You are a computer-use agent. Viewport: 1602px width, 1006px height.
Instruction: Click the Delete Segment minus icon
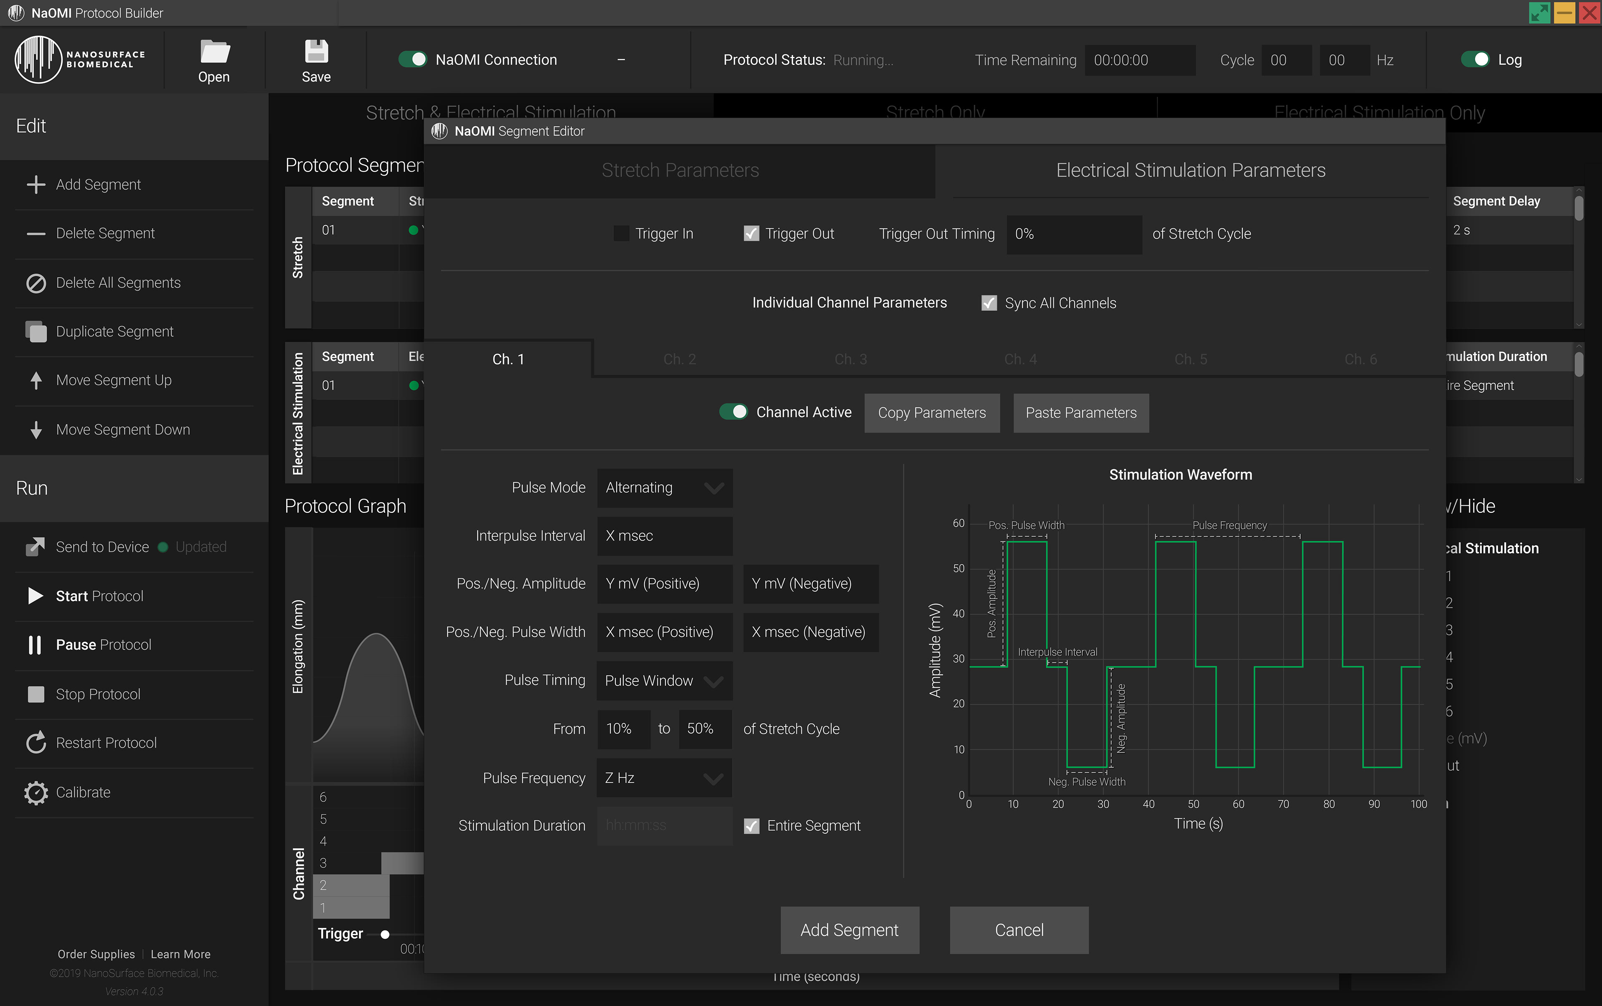tap(36, 234)
